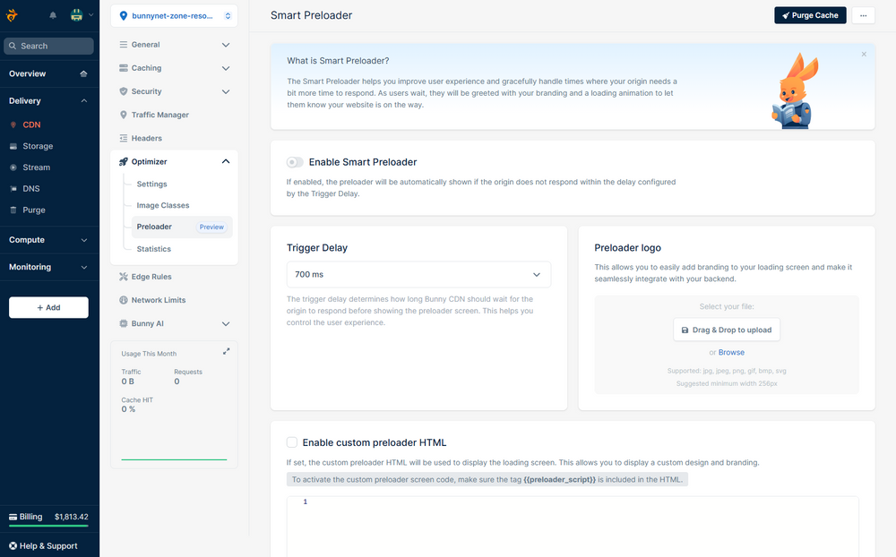This screenshot has width=896, height=557.
Task: Click Help & Support at the bottom
Action: 43,545
